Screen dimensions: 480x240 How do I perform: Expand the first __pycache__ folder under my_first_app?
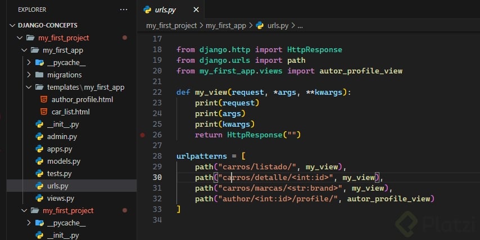(29, 63)
